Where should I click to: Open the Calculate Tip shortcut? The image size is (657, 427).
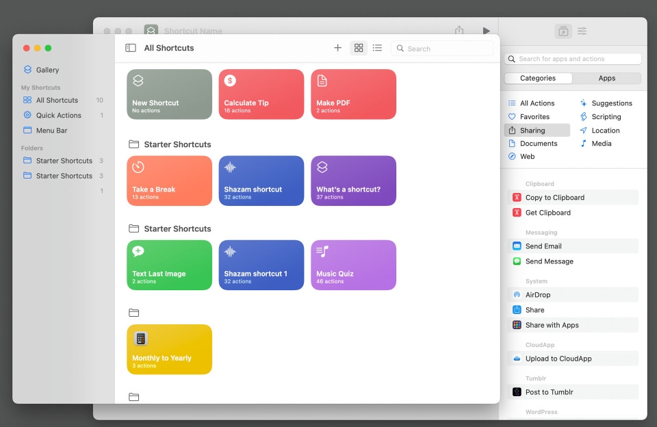point(261,94)
